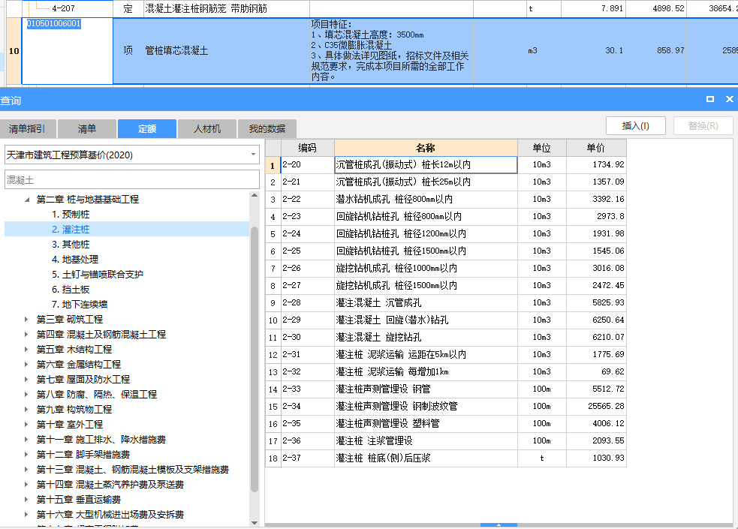Select row 灌注桩 注浆管埋设
The width and height of the screenshot is (738, 529).
(446, 441)
